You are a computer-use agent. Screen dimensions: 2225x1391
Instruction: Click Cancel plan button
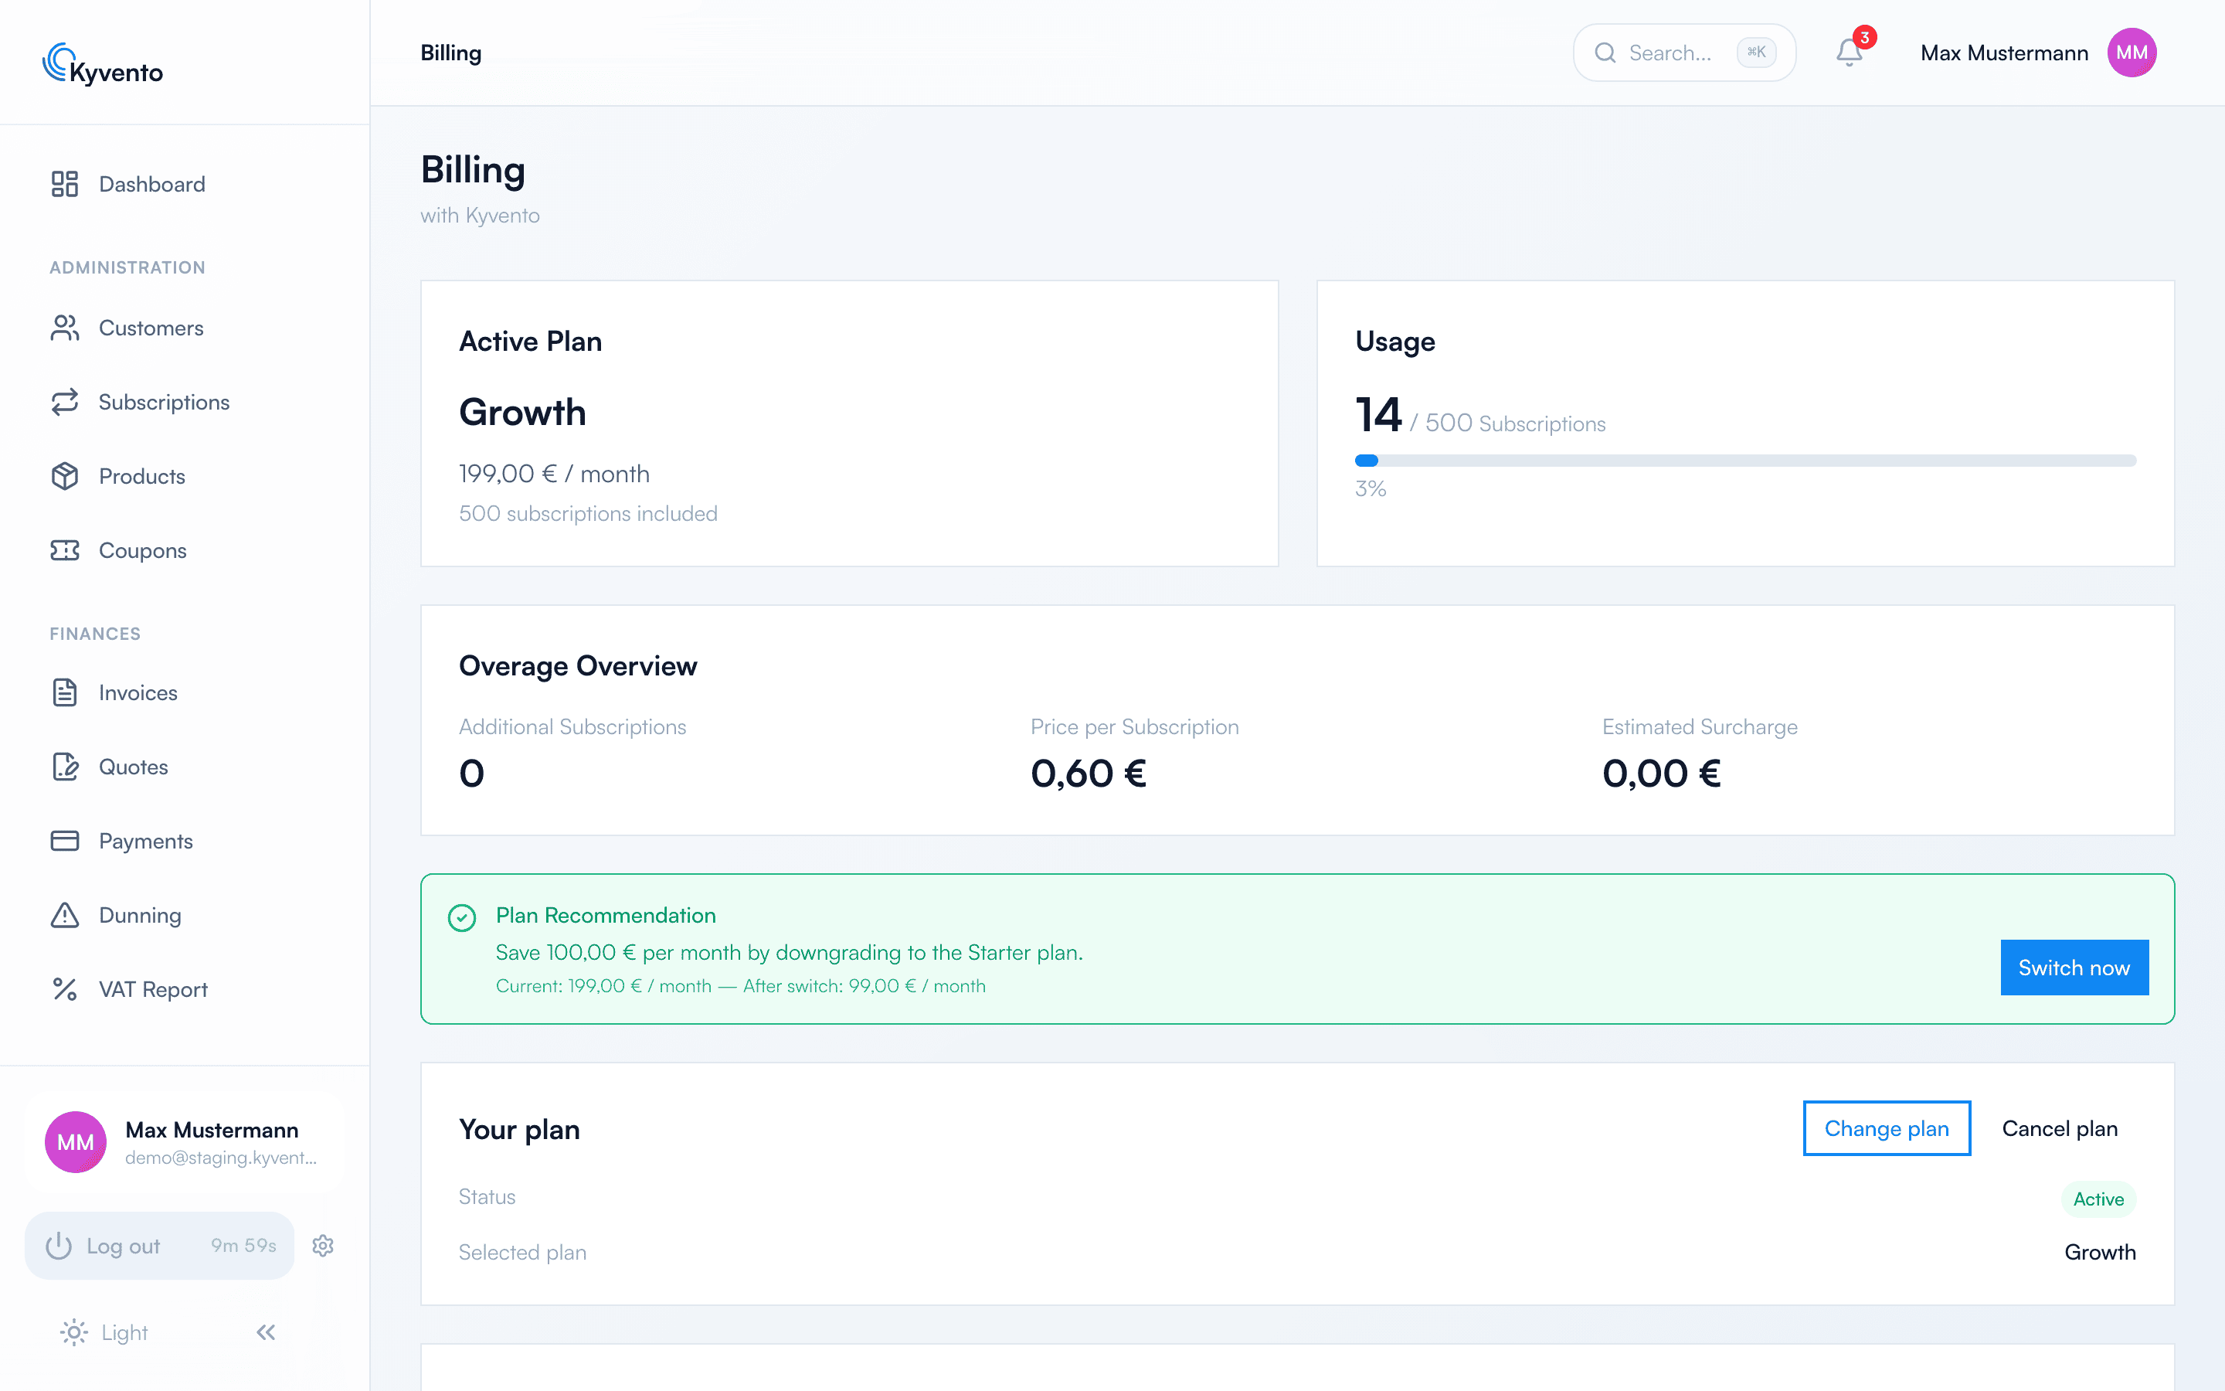pyautogui.click(x=2060, y=1128)
